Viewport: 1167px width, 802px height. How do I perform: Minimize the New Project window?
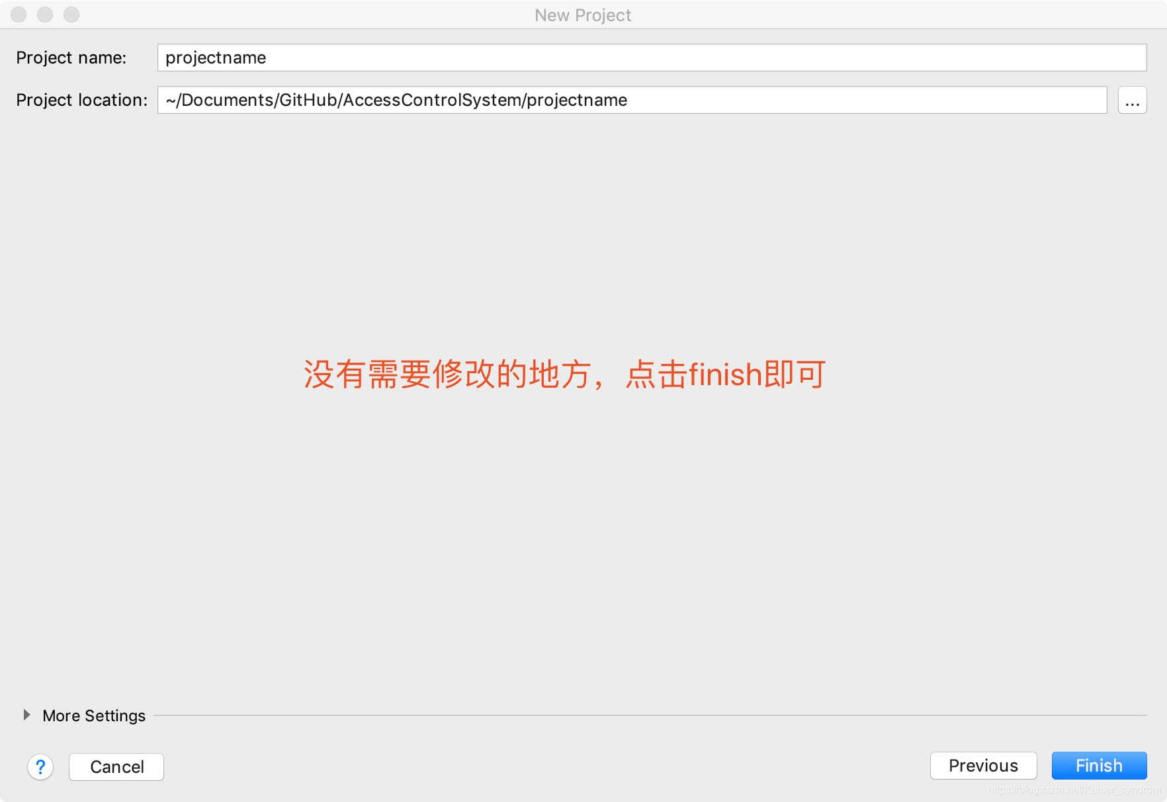coord(45,15)
